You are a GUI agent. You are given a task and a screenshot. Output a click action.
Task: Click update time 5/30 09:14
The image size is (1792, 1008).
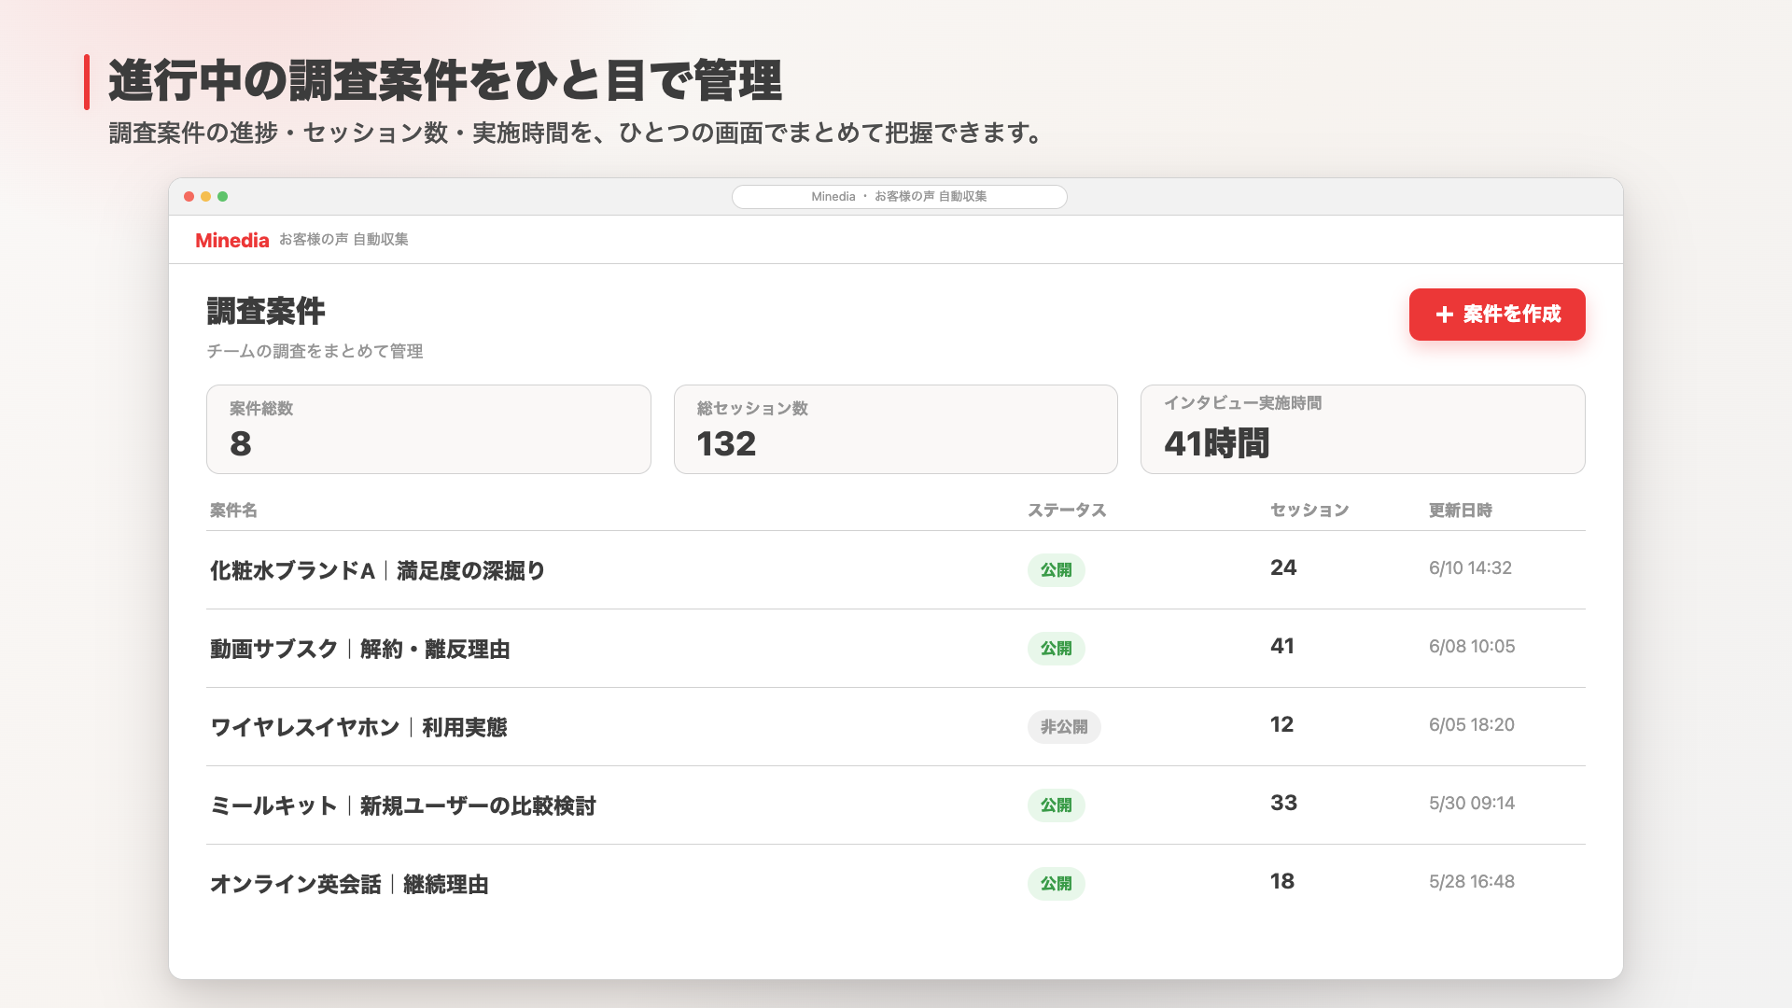tap(1472, 803)
